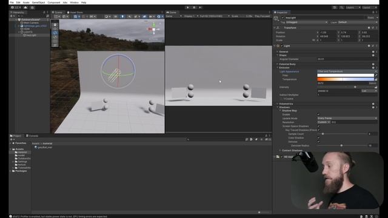Open the Update Mode Every Frame dropdown
This screenshot has height=218, width=388.
(347, 118)
